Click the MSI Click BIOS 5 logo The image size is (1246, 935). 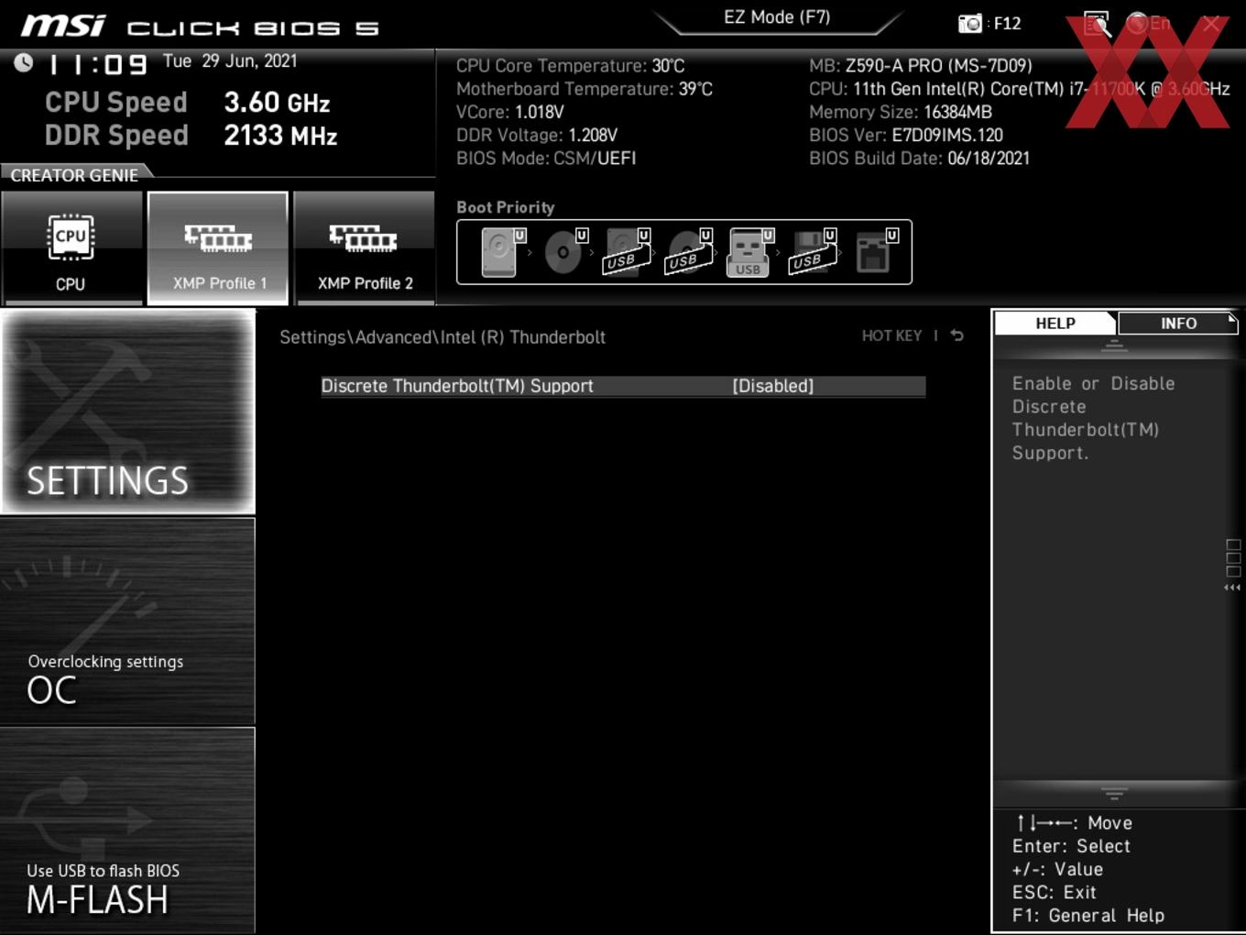click(200, 26)
